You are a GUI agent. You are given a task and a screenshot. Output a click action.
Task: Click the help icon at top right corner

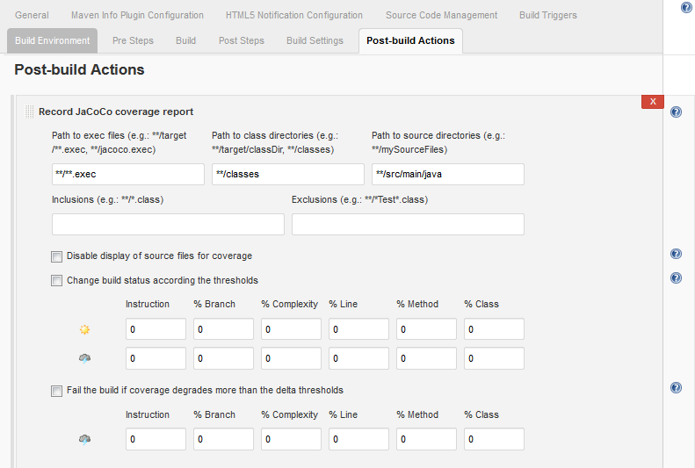point(686,7)
